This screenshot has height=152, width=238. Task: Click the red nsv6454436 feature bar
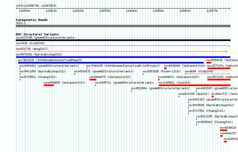[x=209, y=63]
